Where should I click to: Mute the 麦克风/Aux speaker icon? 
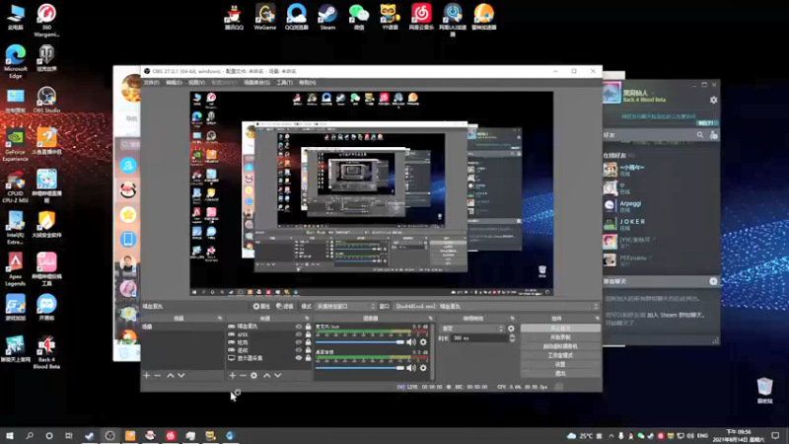[411, 342]
